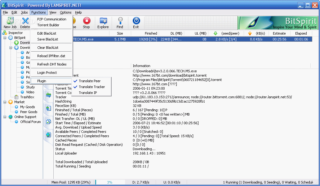Click the Find magnifier icon
The width and height of the screenshot is (320, 186).
[120, 21]
